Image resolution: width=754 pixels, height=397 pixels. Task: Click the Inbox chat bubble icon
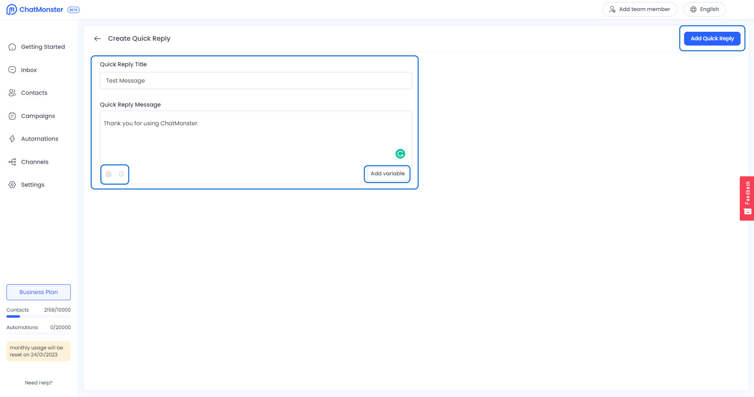point(12,70)
